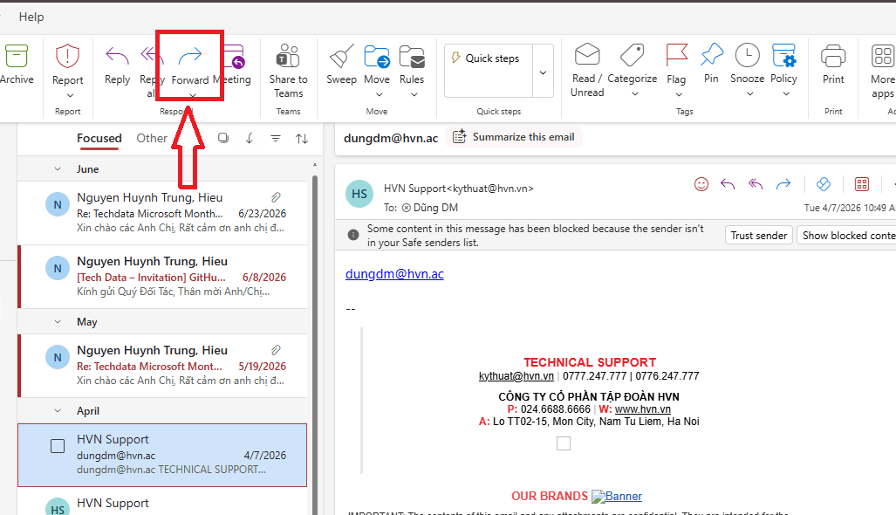This screenshot has width=896, height=515.
Task: Share the email to Teams
Action: tap(288, 71)
